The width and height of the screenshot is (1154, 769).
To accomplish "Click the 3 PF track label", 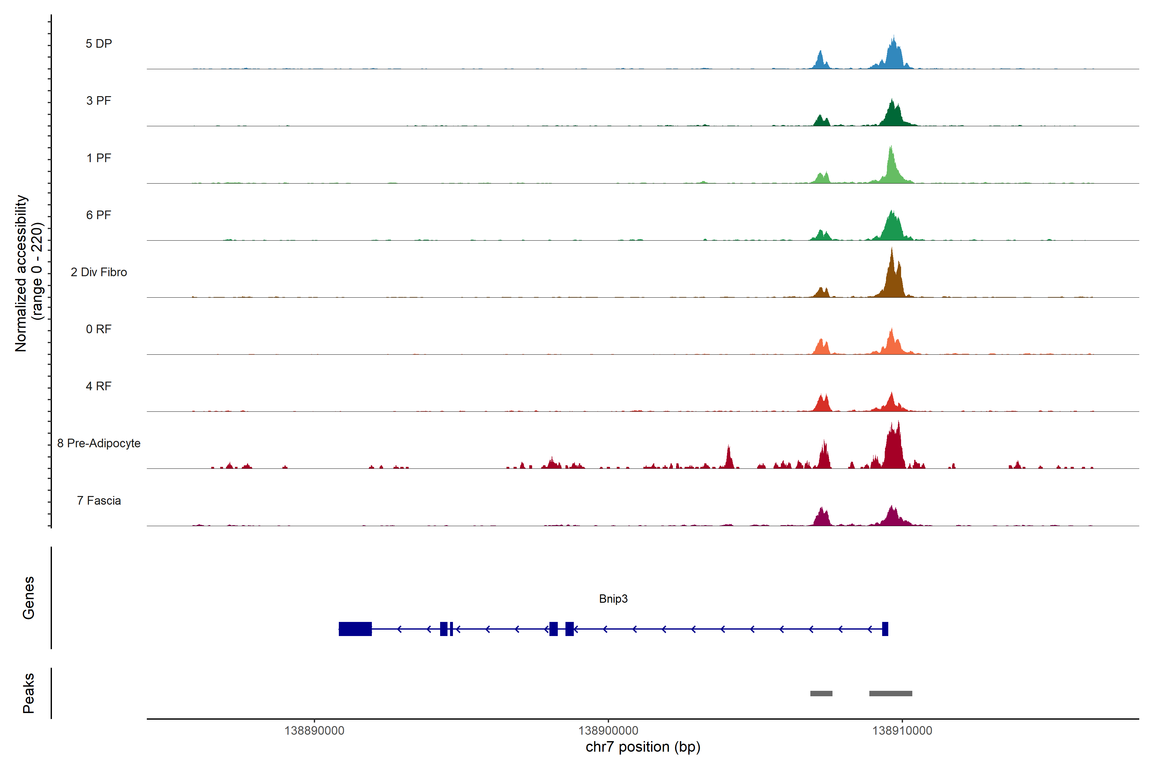I will [x=99, y=101].
